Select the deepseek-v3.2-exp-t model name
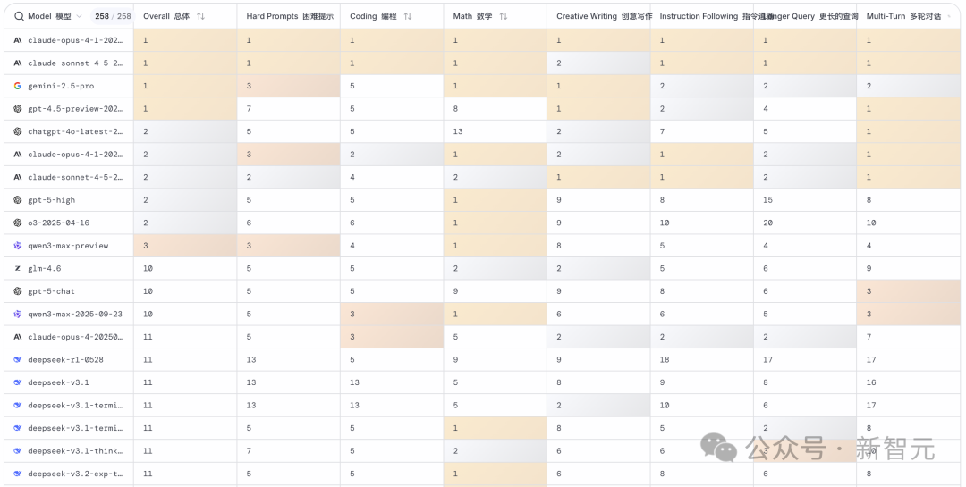The width and height of the screenshot is (966, 487). point(75,474)
